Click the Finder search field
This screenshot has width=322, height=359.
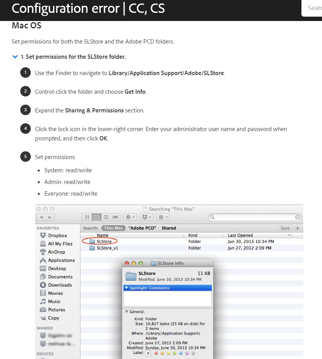255,217
